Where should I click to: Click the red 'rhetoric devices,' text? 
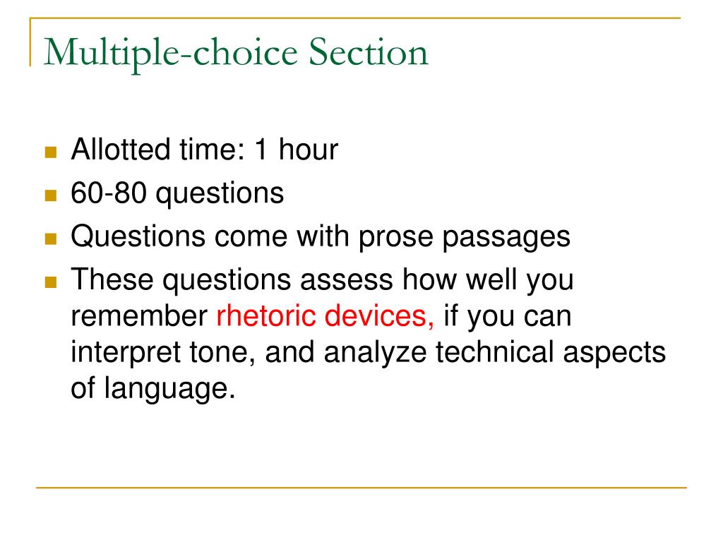pyautogui.click(x=325, y=316)
